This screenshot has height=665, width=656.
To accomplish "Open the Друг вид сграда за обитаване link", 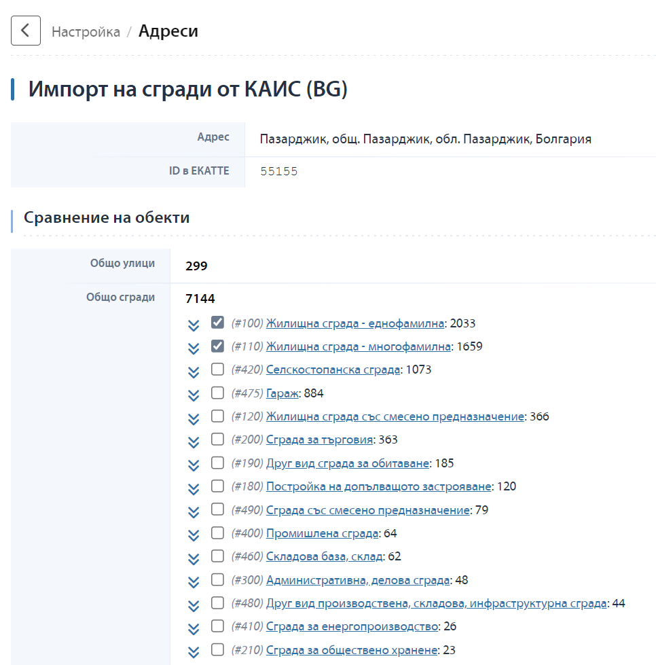I will coord(348,463).
